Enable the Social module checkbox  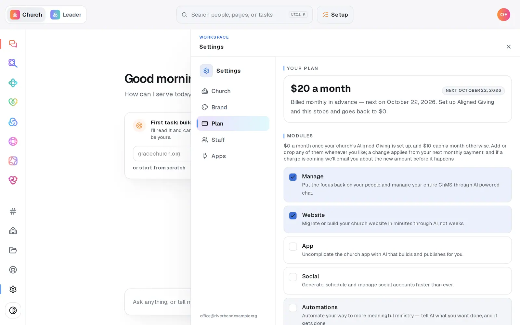pos(293,277)
